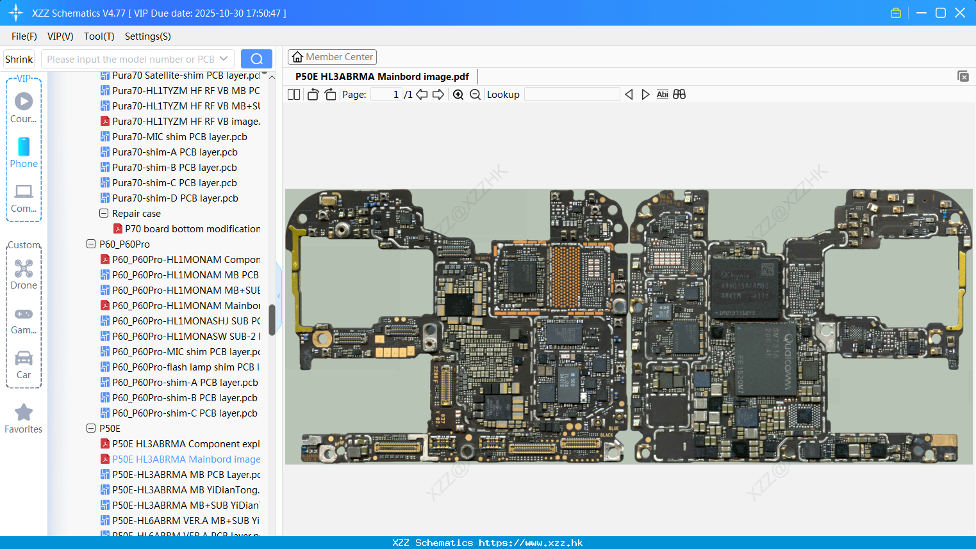Open the model number dropdown arrow
Viewport: 976px width, 549px height.
click(x=224, y=59)
